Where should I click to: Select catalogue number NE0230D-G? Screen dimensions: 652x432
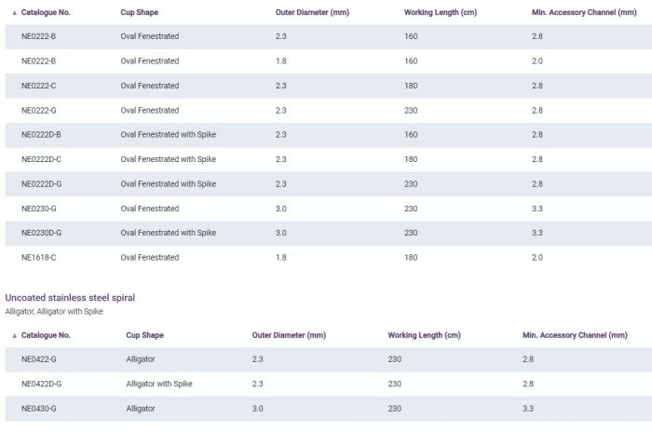pyautogui.click(x=41, y=232)
